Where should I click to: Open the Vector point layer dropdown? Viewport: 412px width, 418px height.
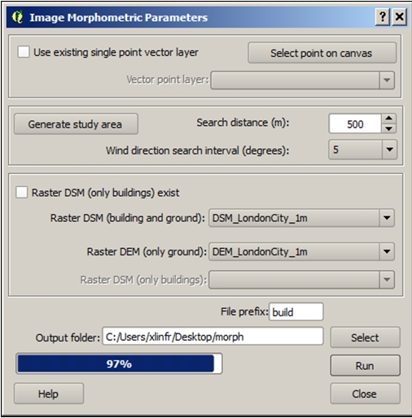point(302,80)
